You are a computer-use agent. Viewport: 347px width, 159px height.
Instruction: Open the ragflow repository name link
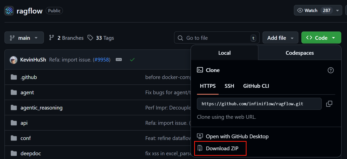click(30, 11)
